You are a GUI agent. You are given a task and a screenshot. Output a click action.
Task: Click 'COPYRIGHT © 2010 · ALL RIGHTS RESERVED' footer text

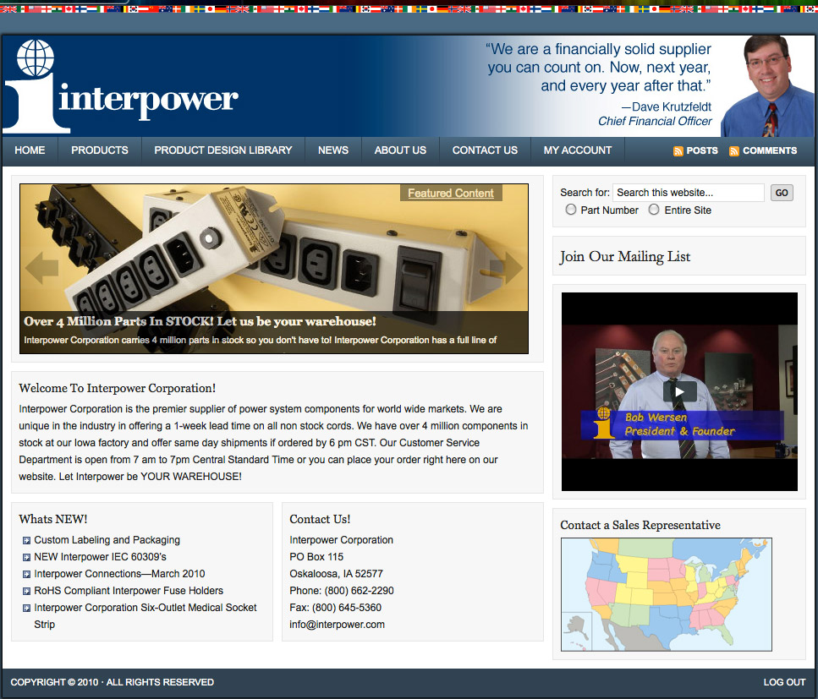tap(113, 682)
